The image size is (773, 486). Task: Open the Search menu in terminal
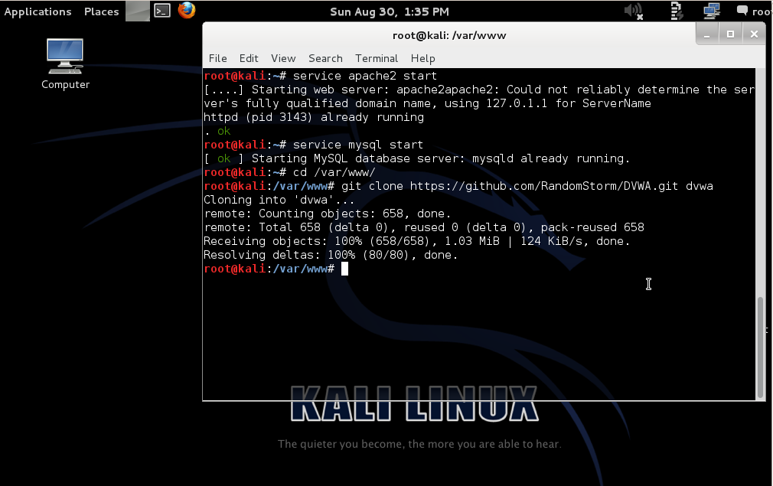click(x=325, y=58)
